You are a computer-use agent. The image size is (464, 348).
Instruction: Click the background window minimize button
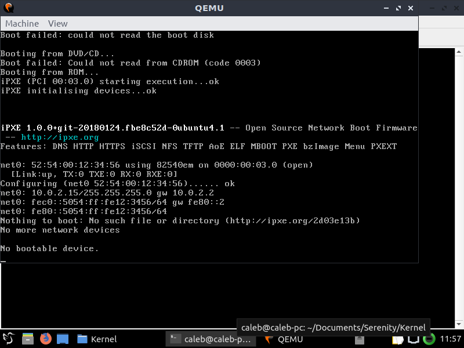[x=432, y=8]
